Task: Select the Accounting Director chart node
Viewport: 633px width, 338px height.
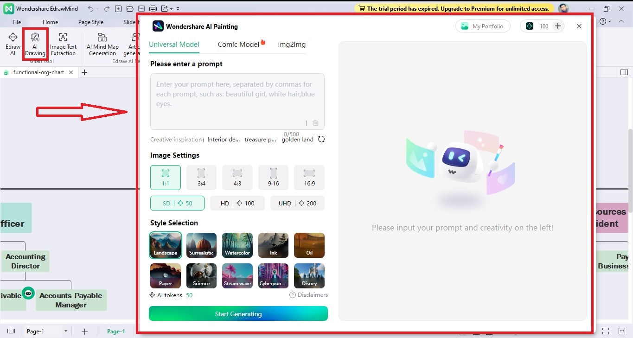Action: 25,261
